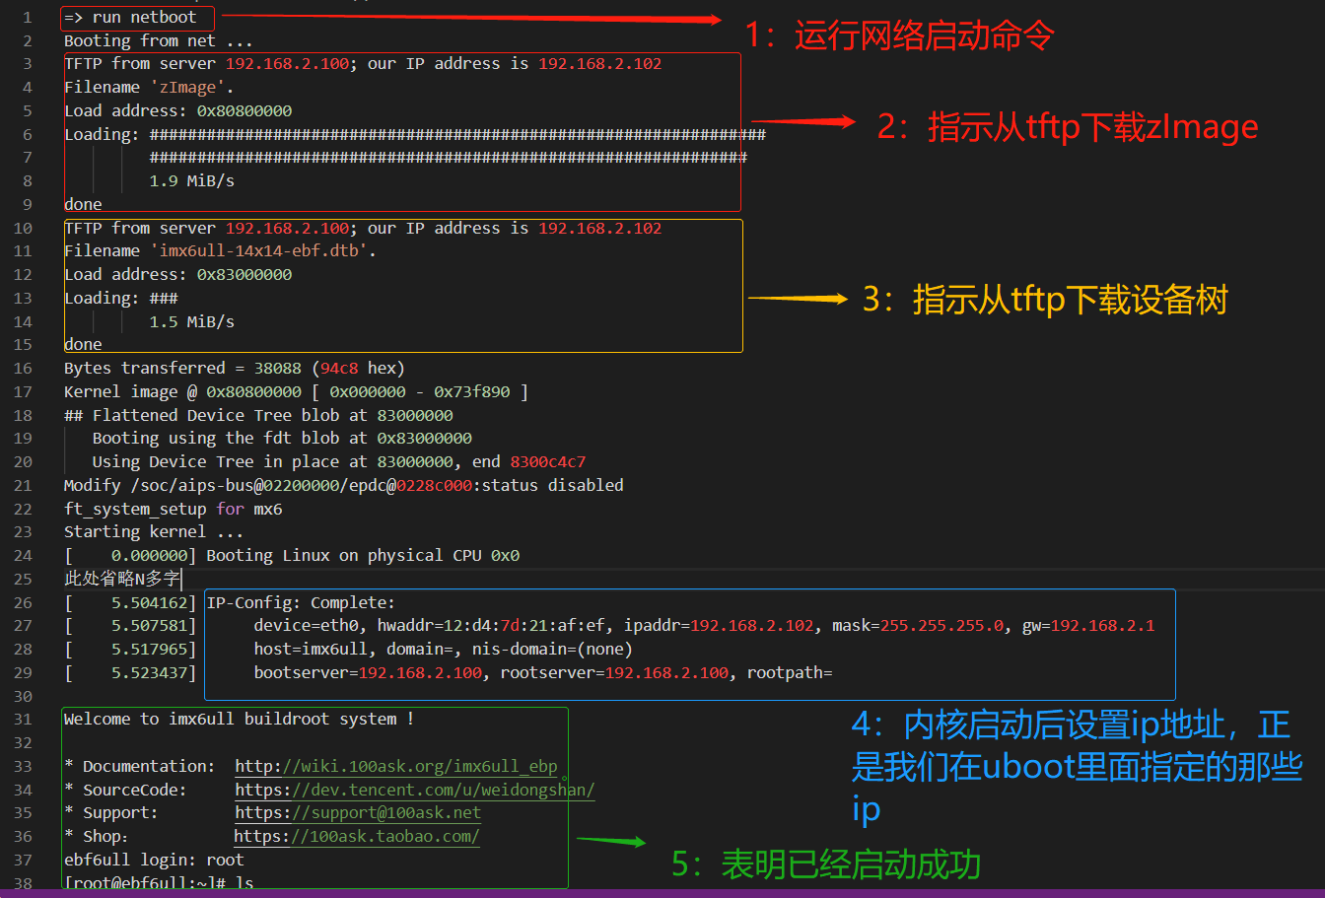Click 'done' on line 9
Screen dimensions: 1325x898
pyautogui.click(x=83, y=204)
